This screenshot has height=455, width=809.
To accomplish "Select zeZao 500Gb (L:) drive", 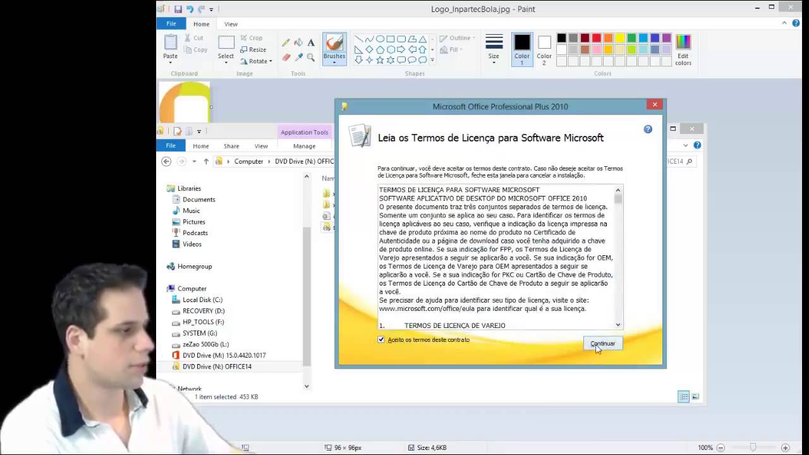I will pyautogui.click(x=205, y=344).
